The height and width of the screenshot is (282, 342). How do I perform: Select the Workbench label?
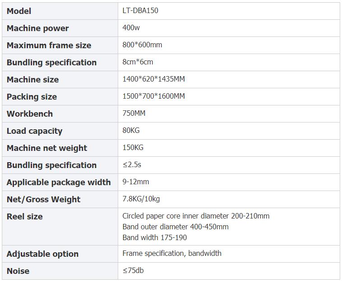point(30,114)
